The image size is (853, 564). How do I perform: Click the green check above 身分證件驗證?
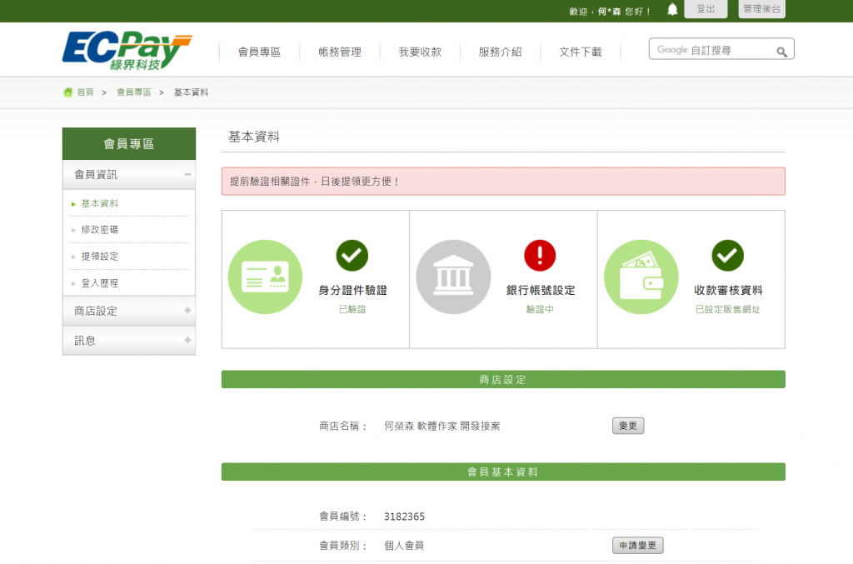(352, 256)
